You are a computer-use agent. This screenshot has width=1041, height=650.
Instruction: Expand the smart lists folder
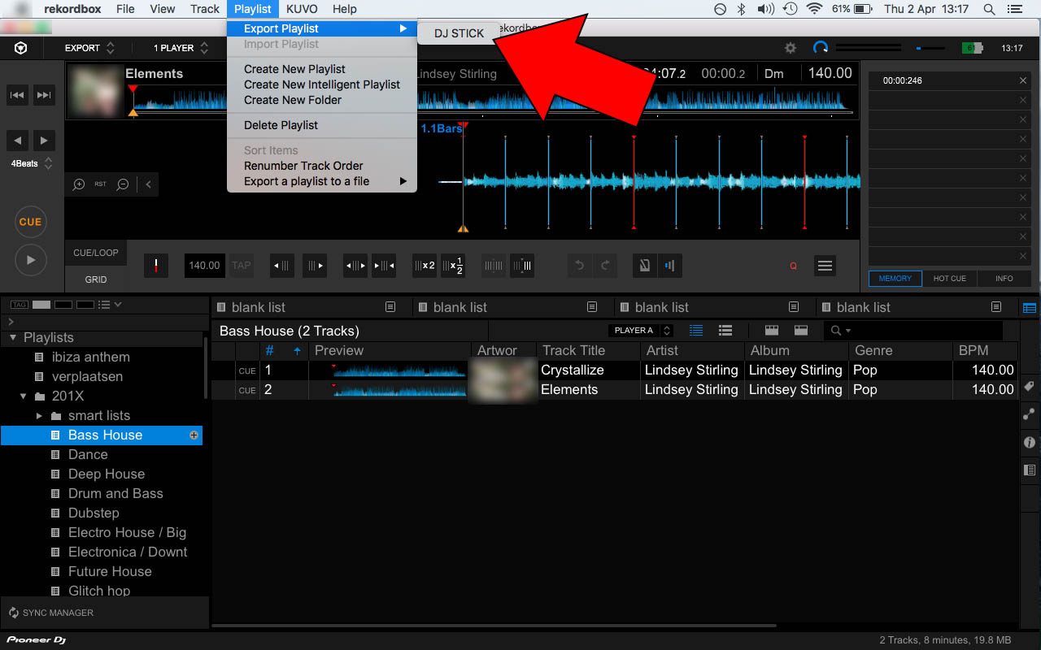point(38,416)
